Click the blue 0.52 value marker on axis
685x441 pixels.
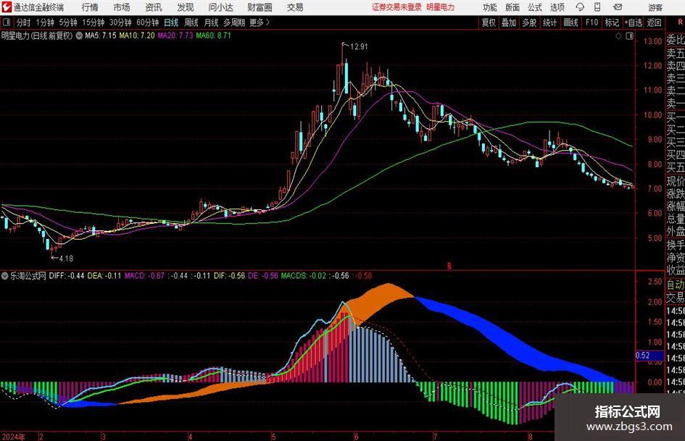[x=649, y=356]
